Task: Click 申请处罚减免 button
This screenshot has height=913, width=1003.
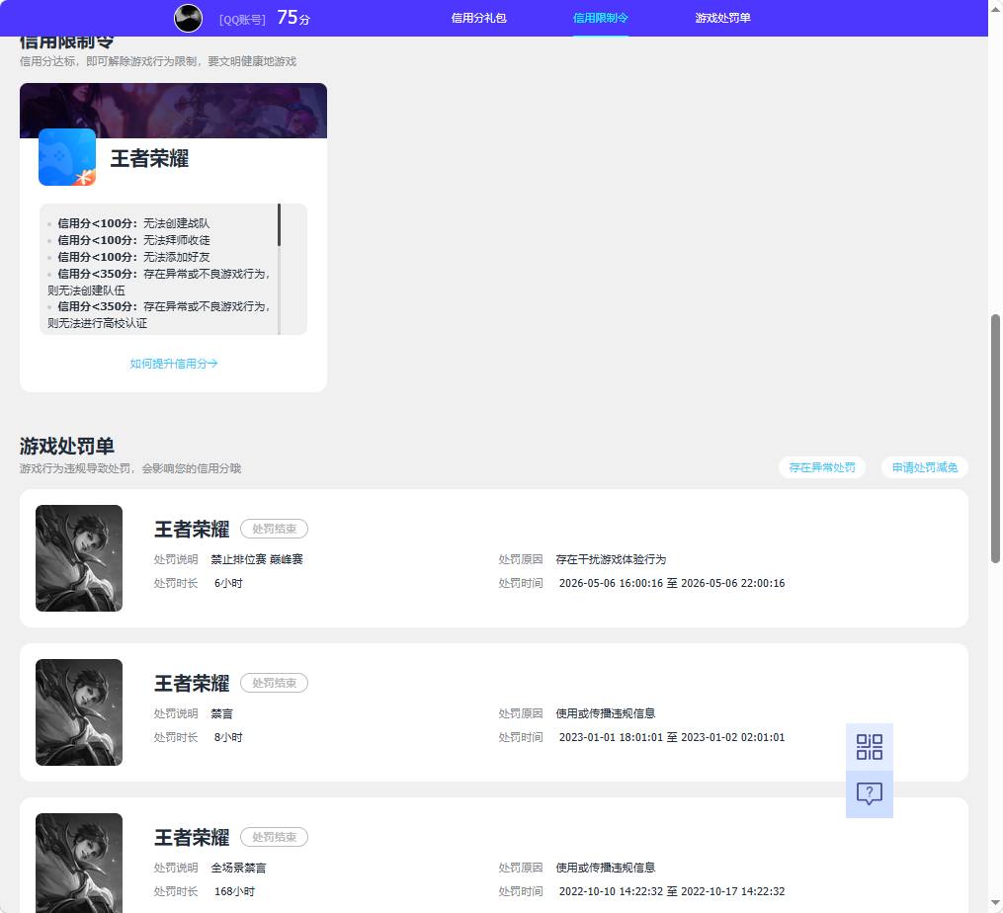Action: coord(925,467)
